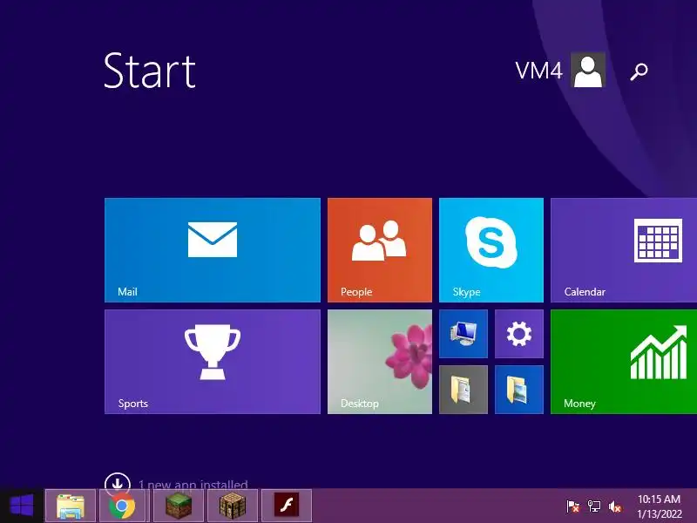The width and height of the screenshot is (697, 523).
Task: Open the Minecraft grass block taskbar icon
Action: point(179,506)
